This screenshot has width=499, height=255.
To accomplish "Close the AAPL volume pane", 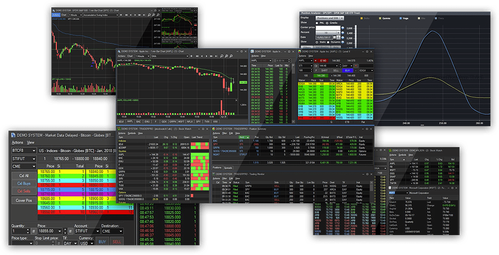I will coord(236,100).
